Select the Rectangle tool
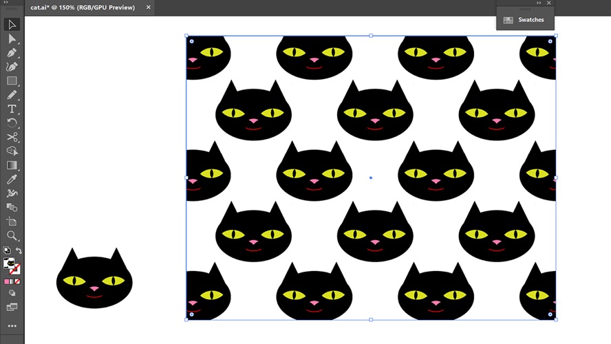Screen dimensions: 611x344 pos(12,80)
